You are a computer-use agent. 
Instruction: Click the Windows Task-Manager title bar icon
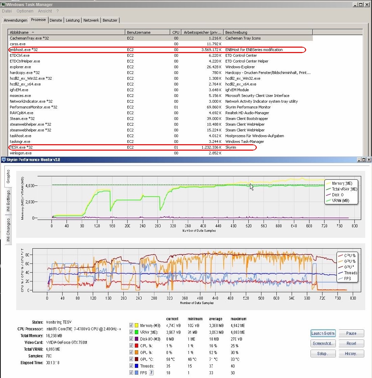click(x=3, y=5)
